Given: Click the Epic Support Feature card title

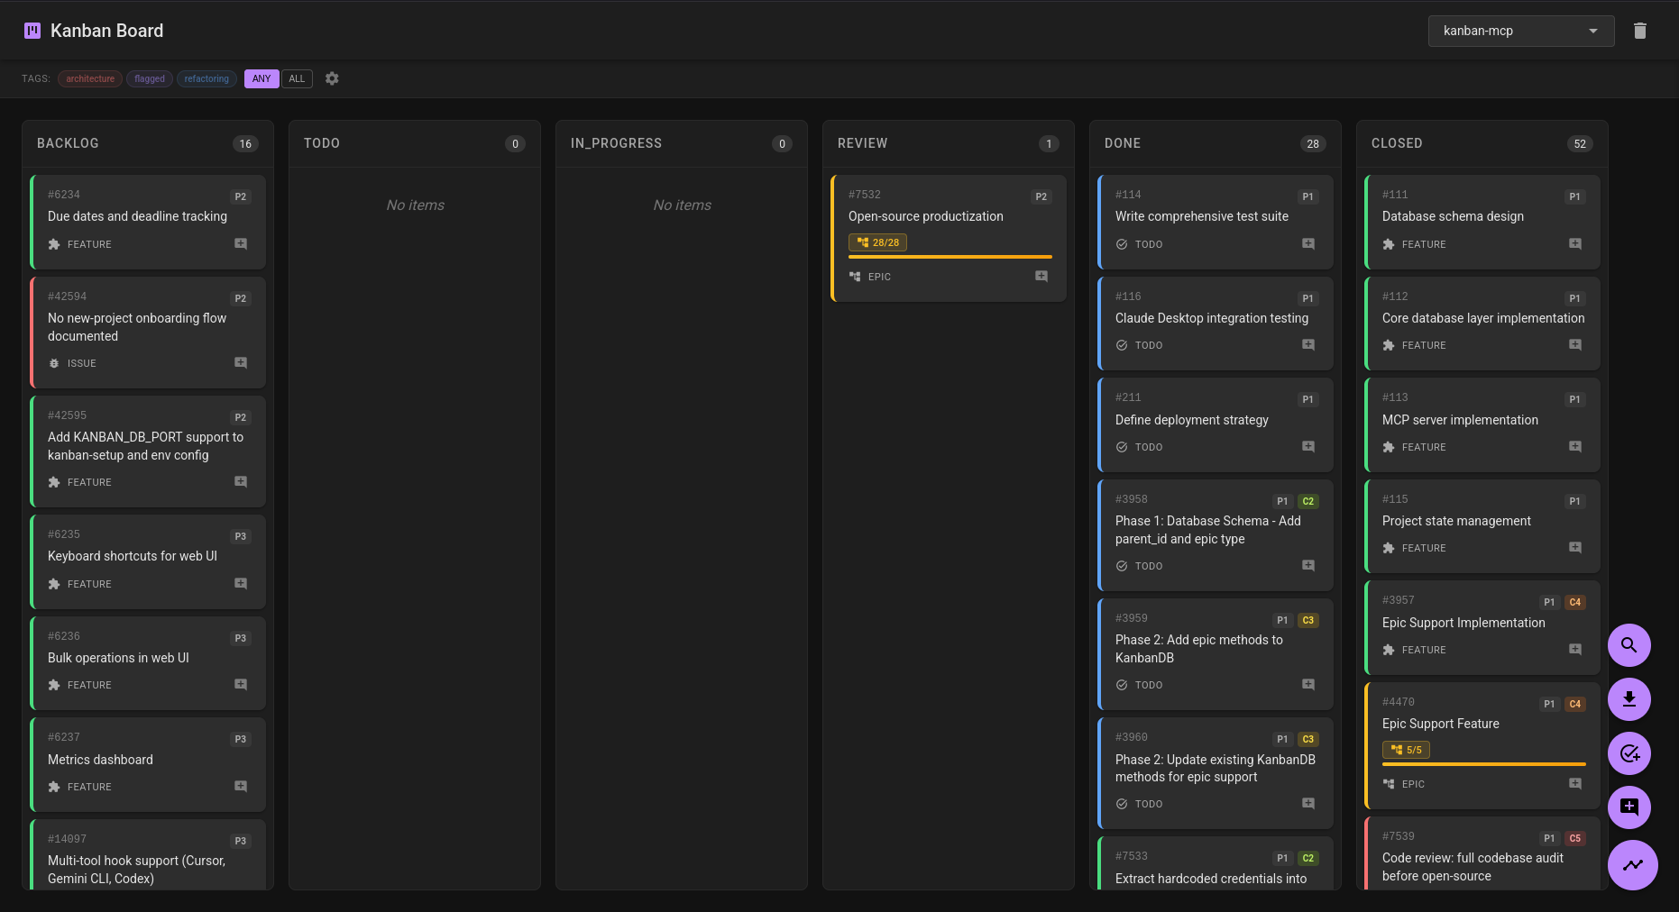Looking at the screenshot, I should tap(1440, 724).
